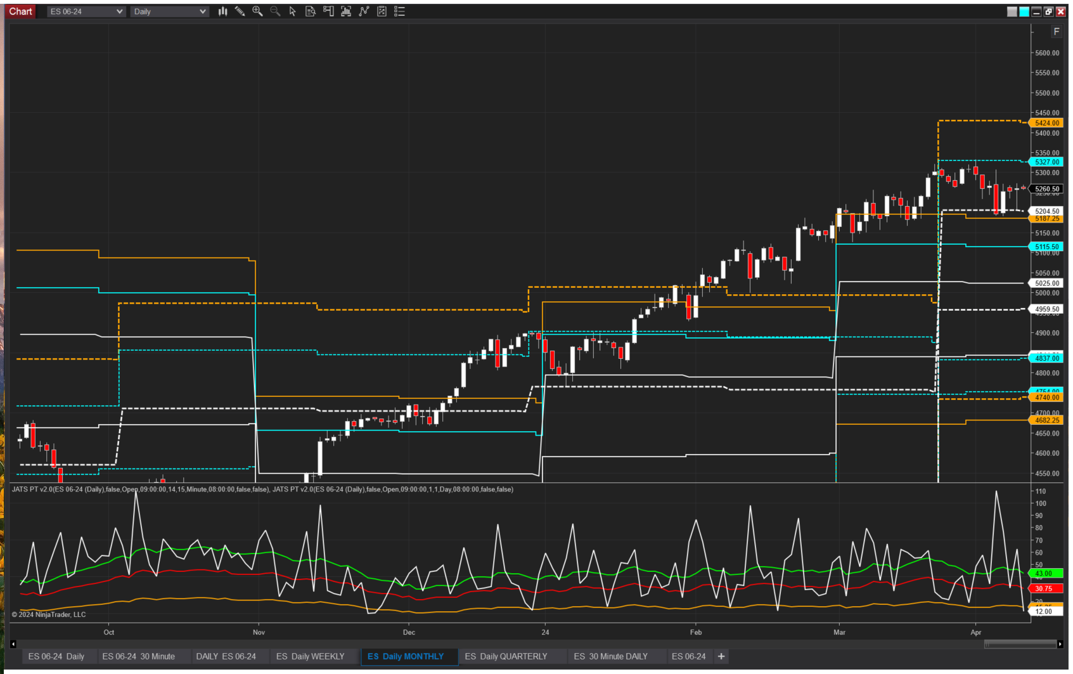1073x674 pixels.
Task: Open the Daily interval dropdown
Action: [x=169, y=11]
